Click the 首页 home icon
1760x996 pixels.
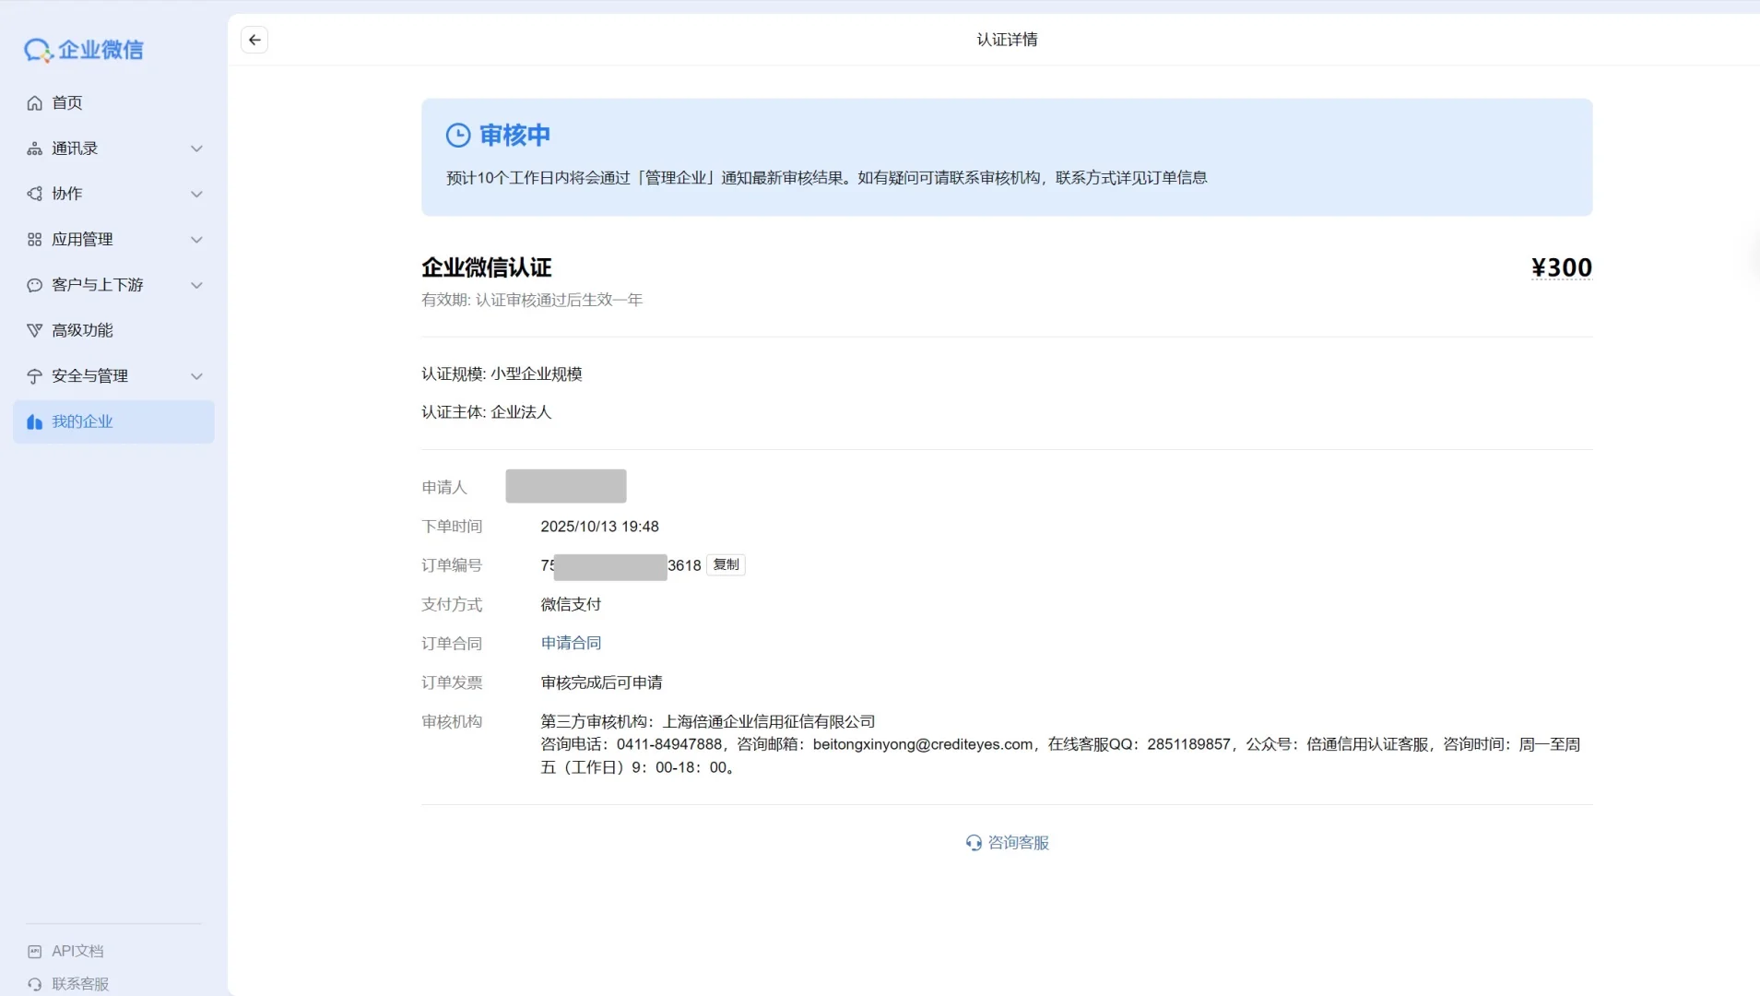click(x=35, y=103)
